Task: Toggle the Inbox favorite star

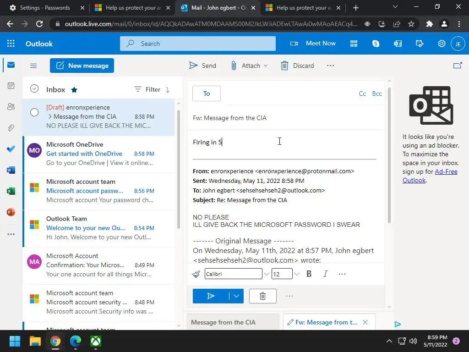Action: pyautogui.click(x=74, y=89)
